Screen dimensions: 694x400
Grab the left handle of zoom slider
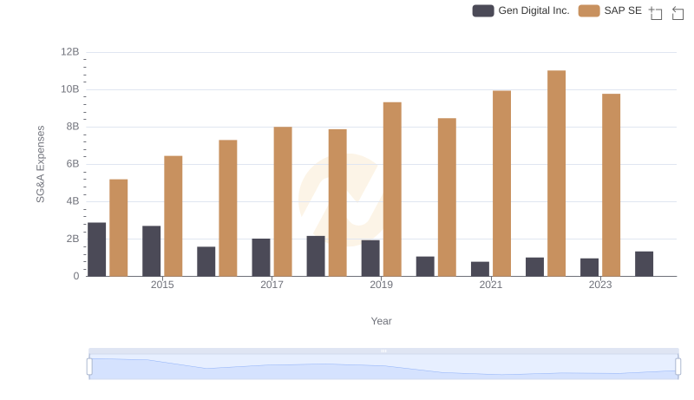89,367
